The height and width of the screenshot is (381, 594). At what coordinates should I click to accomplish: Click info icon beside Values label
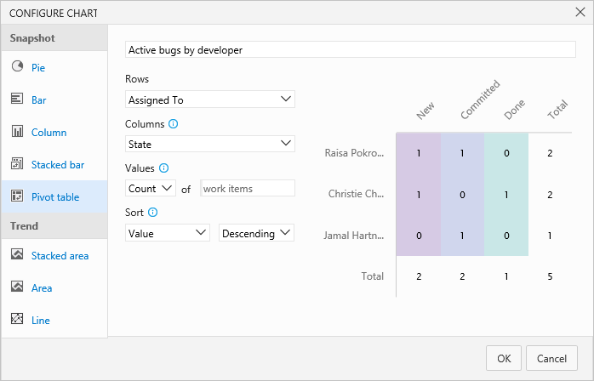click(x=164, y=168)
